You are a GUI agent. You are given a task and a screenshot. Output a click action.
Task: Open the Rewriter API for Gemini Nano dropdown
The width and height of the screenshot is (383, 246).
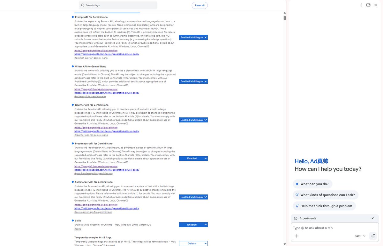193,120
